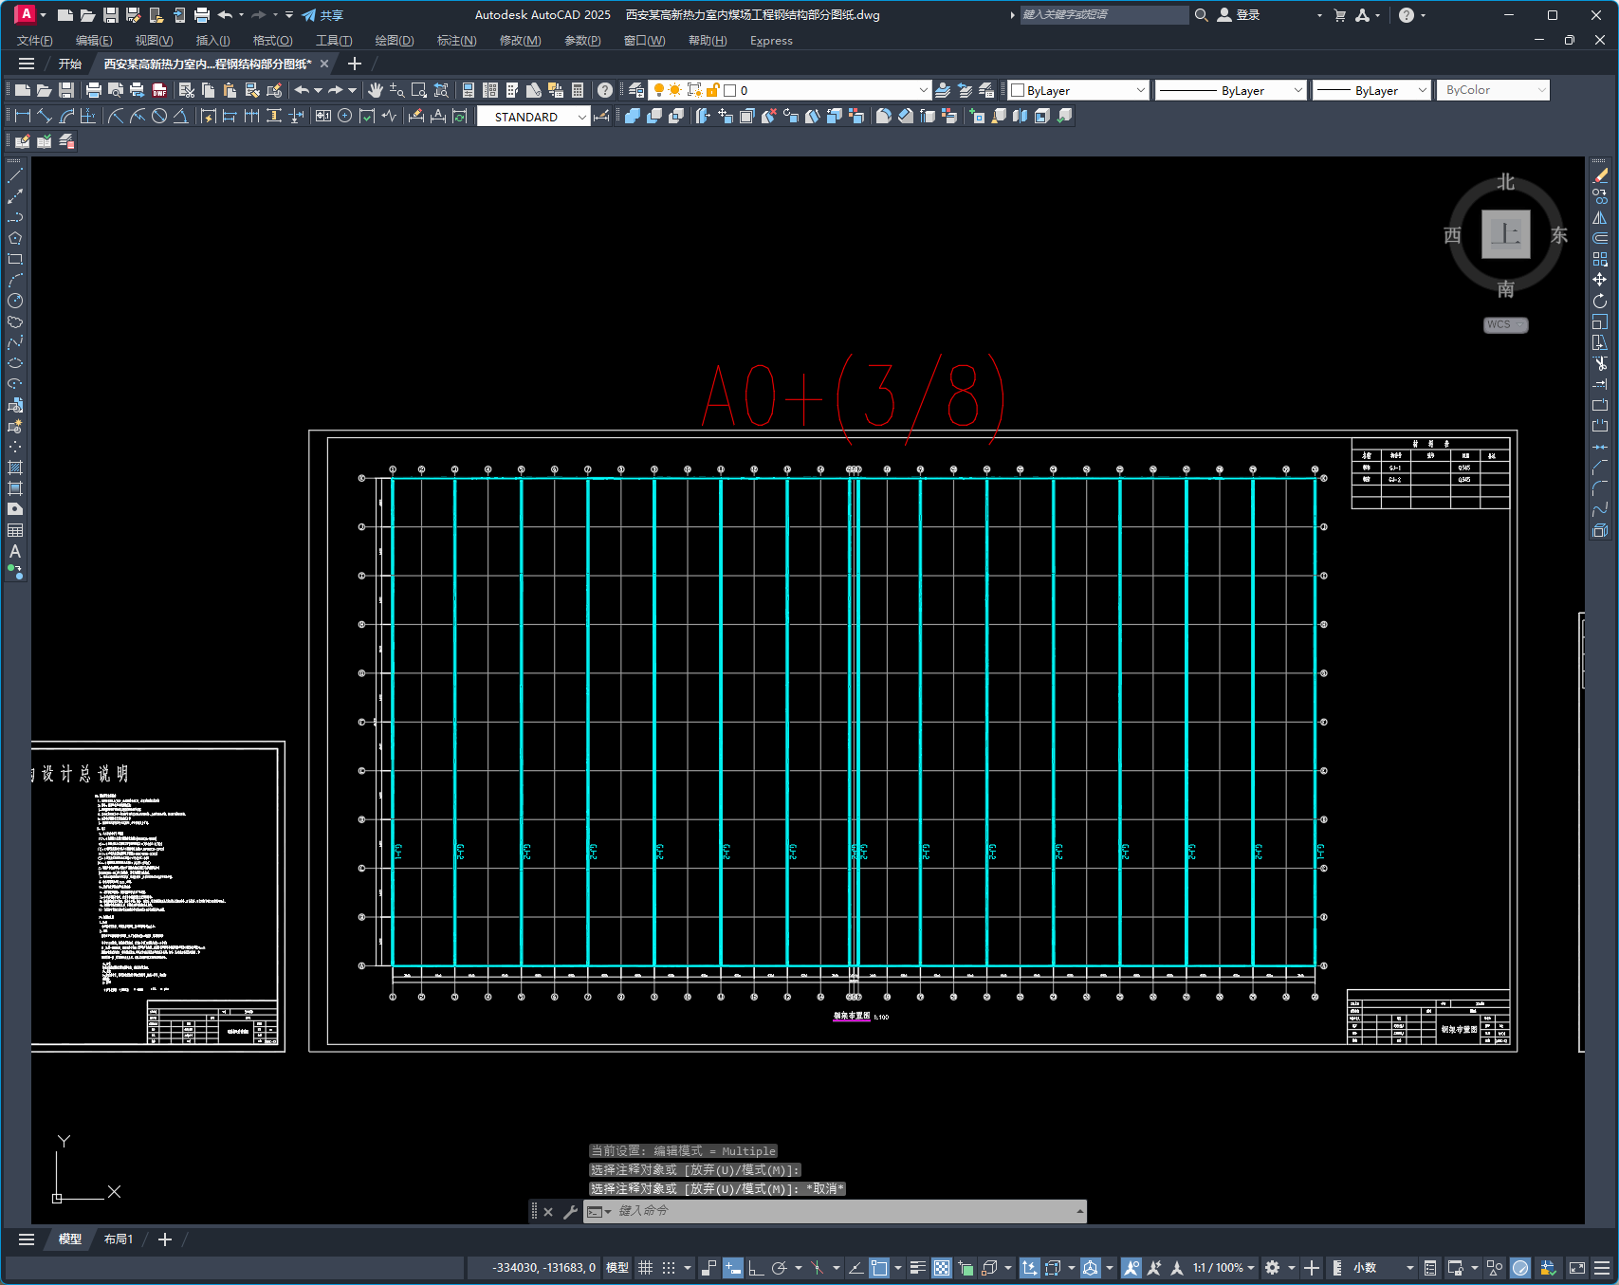Open the 视图(V) menu
Image resolution: width=1619 pixels, height=1285 pixels.
click(154, 41)
